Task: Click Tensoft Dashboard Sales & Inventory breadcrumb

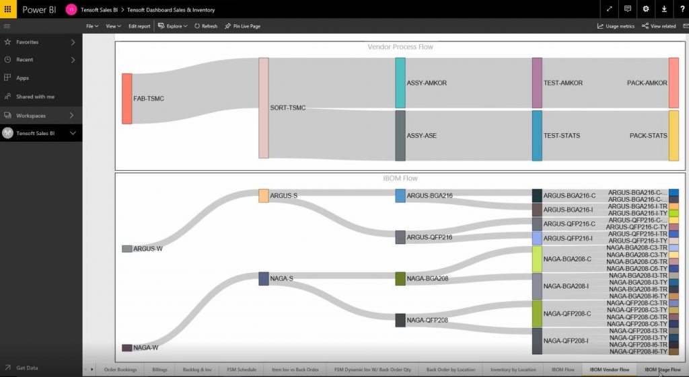Action: coord(171,9)
